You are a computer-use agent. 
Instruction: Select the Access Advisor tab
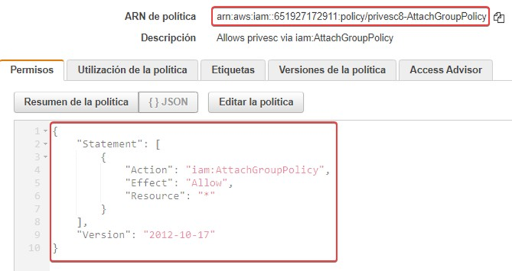coord(446,71)
